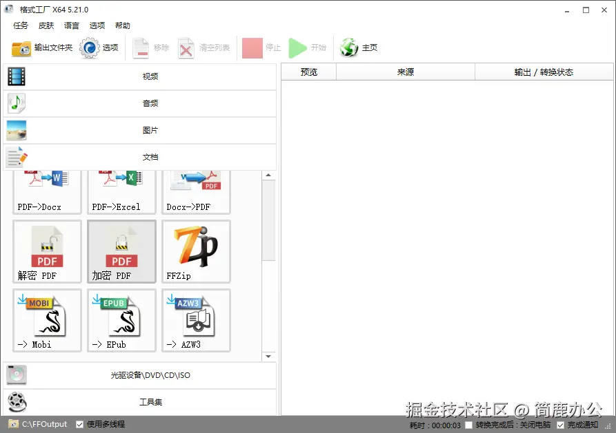Click 输出 / 转换状态 column header

tap(544, 72)
